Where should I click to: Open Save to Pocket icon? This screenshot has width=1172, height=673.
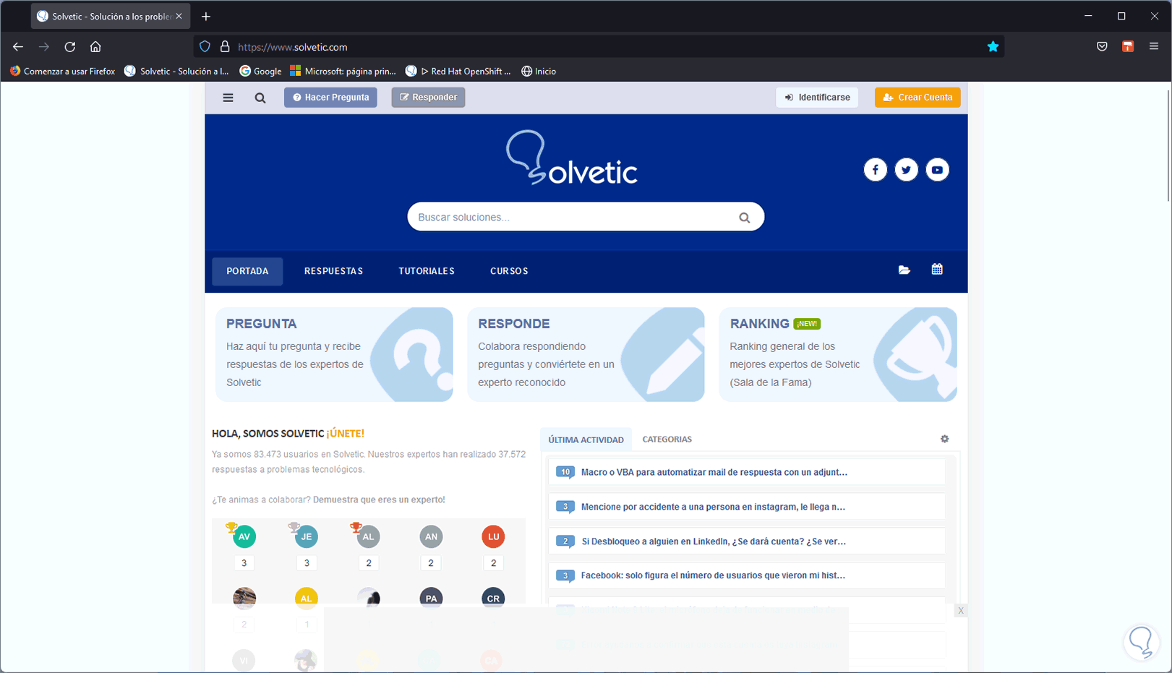[1102, 47]
